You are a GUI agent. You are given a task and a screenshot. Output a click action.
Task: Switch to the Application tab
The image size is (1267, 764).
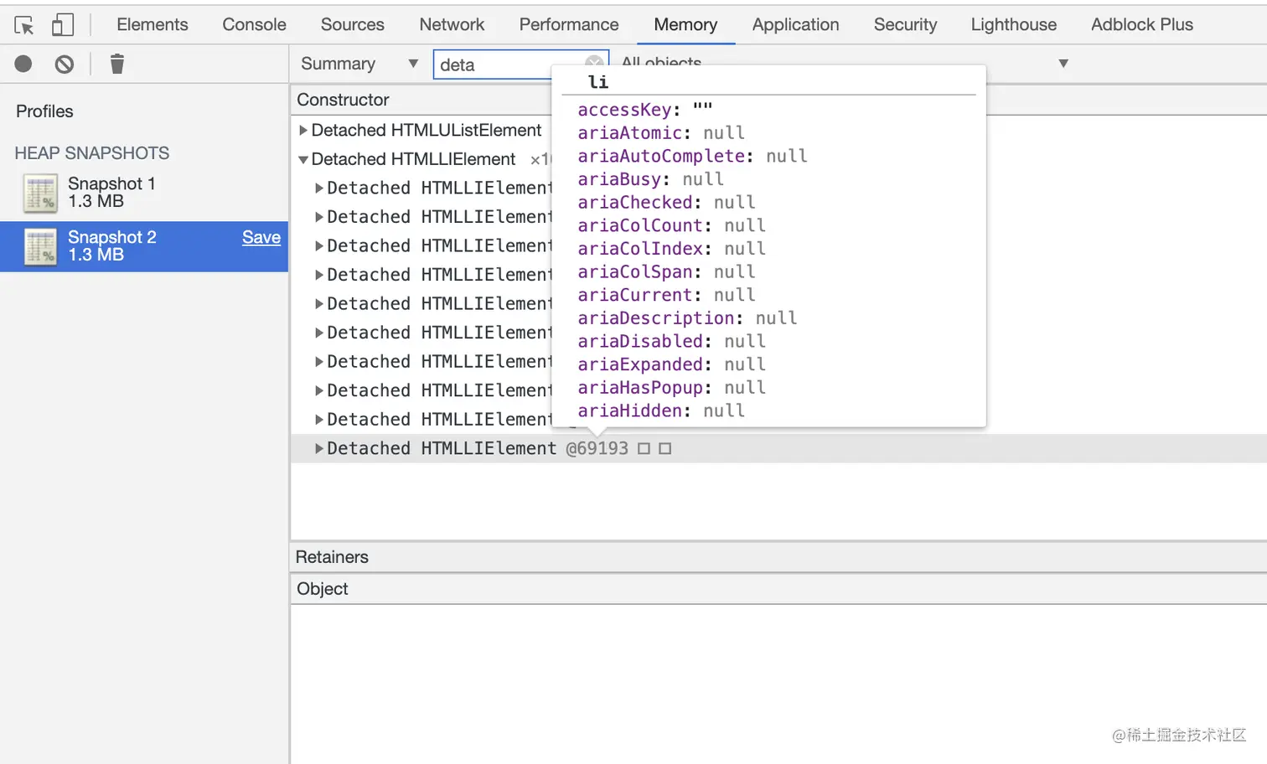(x=795, y=25)
